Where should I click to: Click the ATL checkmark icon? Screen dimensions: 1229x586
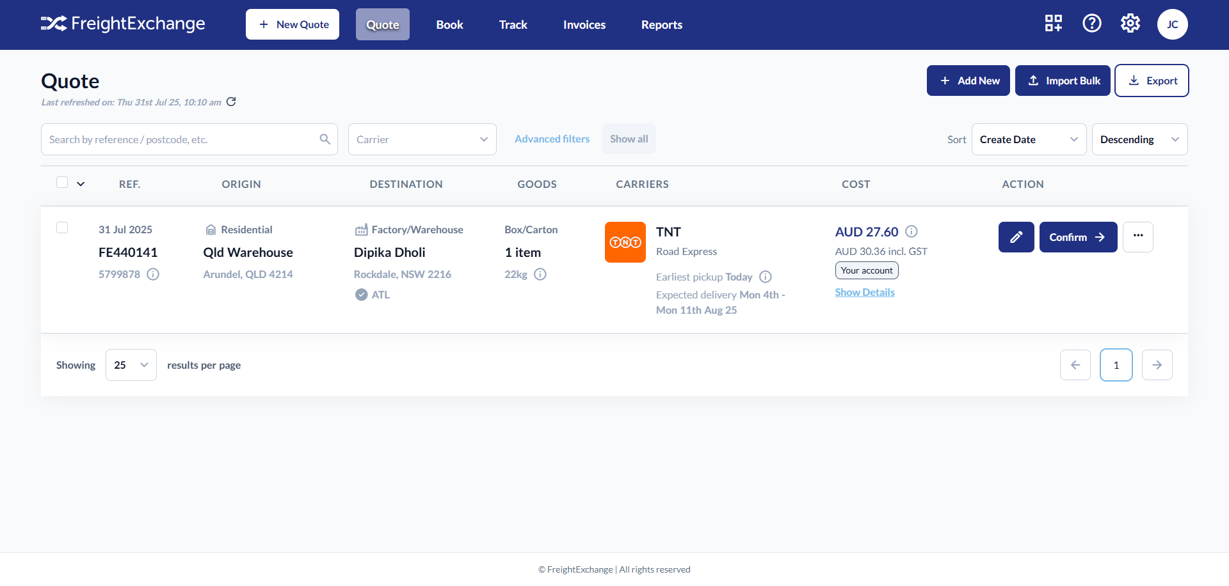(x=362, y=295)
